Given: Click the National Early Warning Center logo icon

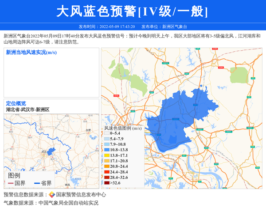Looking at the screenshot, I should pyautogui.click(x=52, y=195).
